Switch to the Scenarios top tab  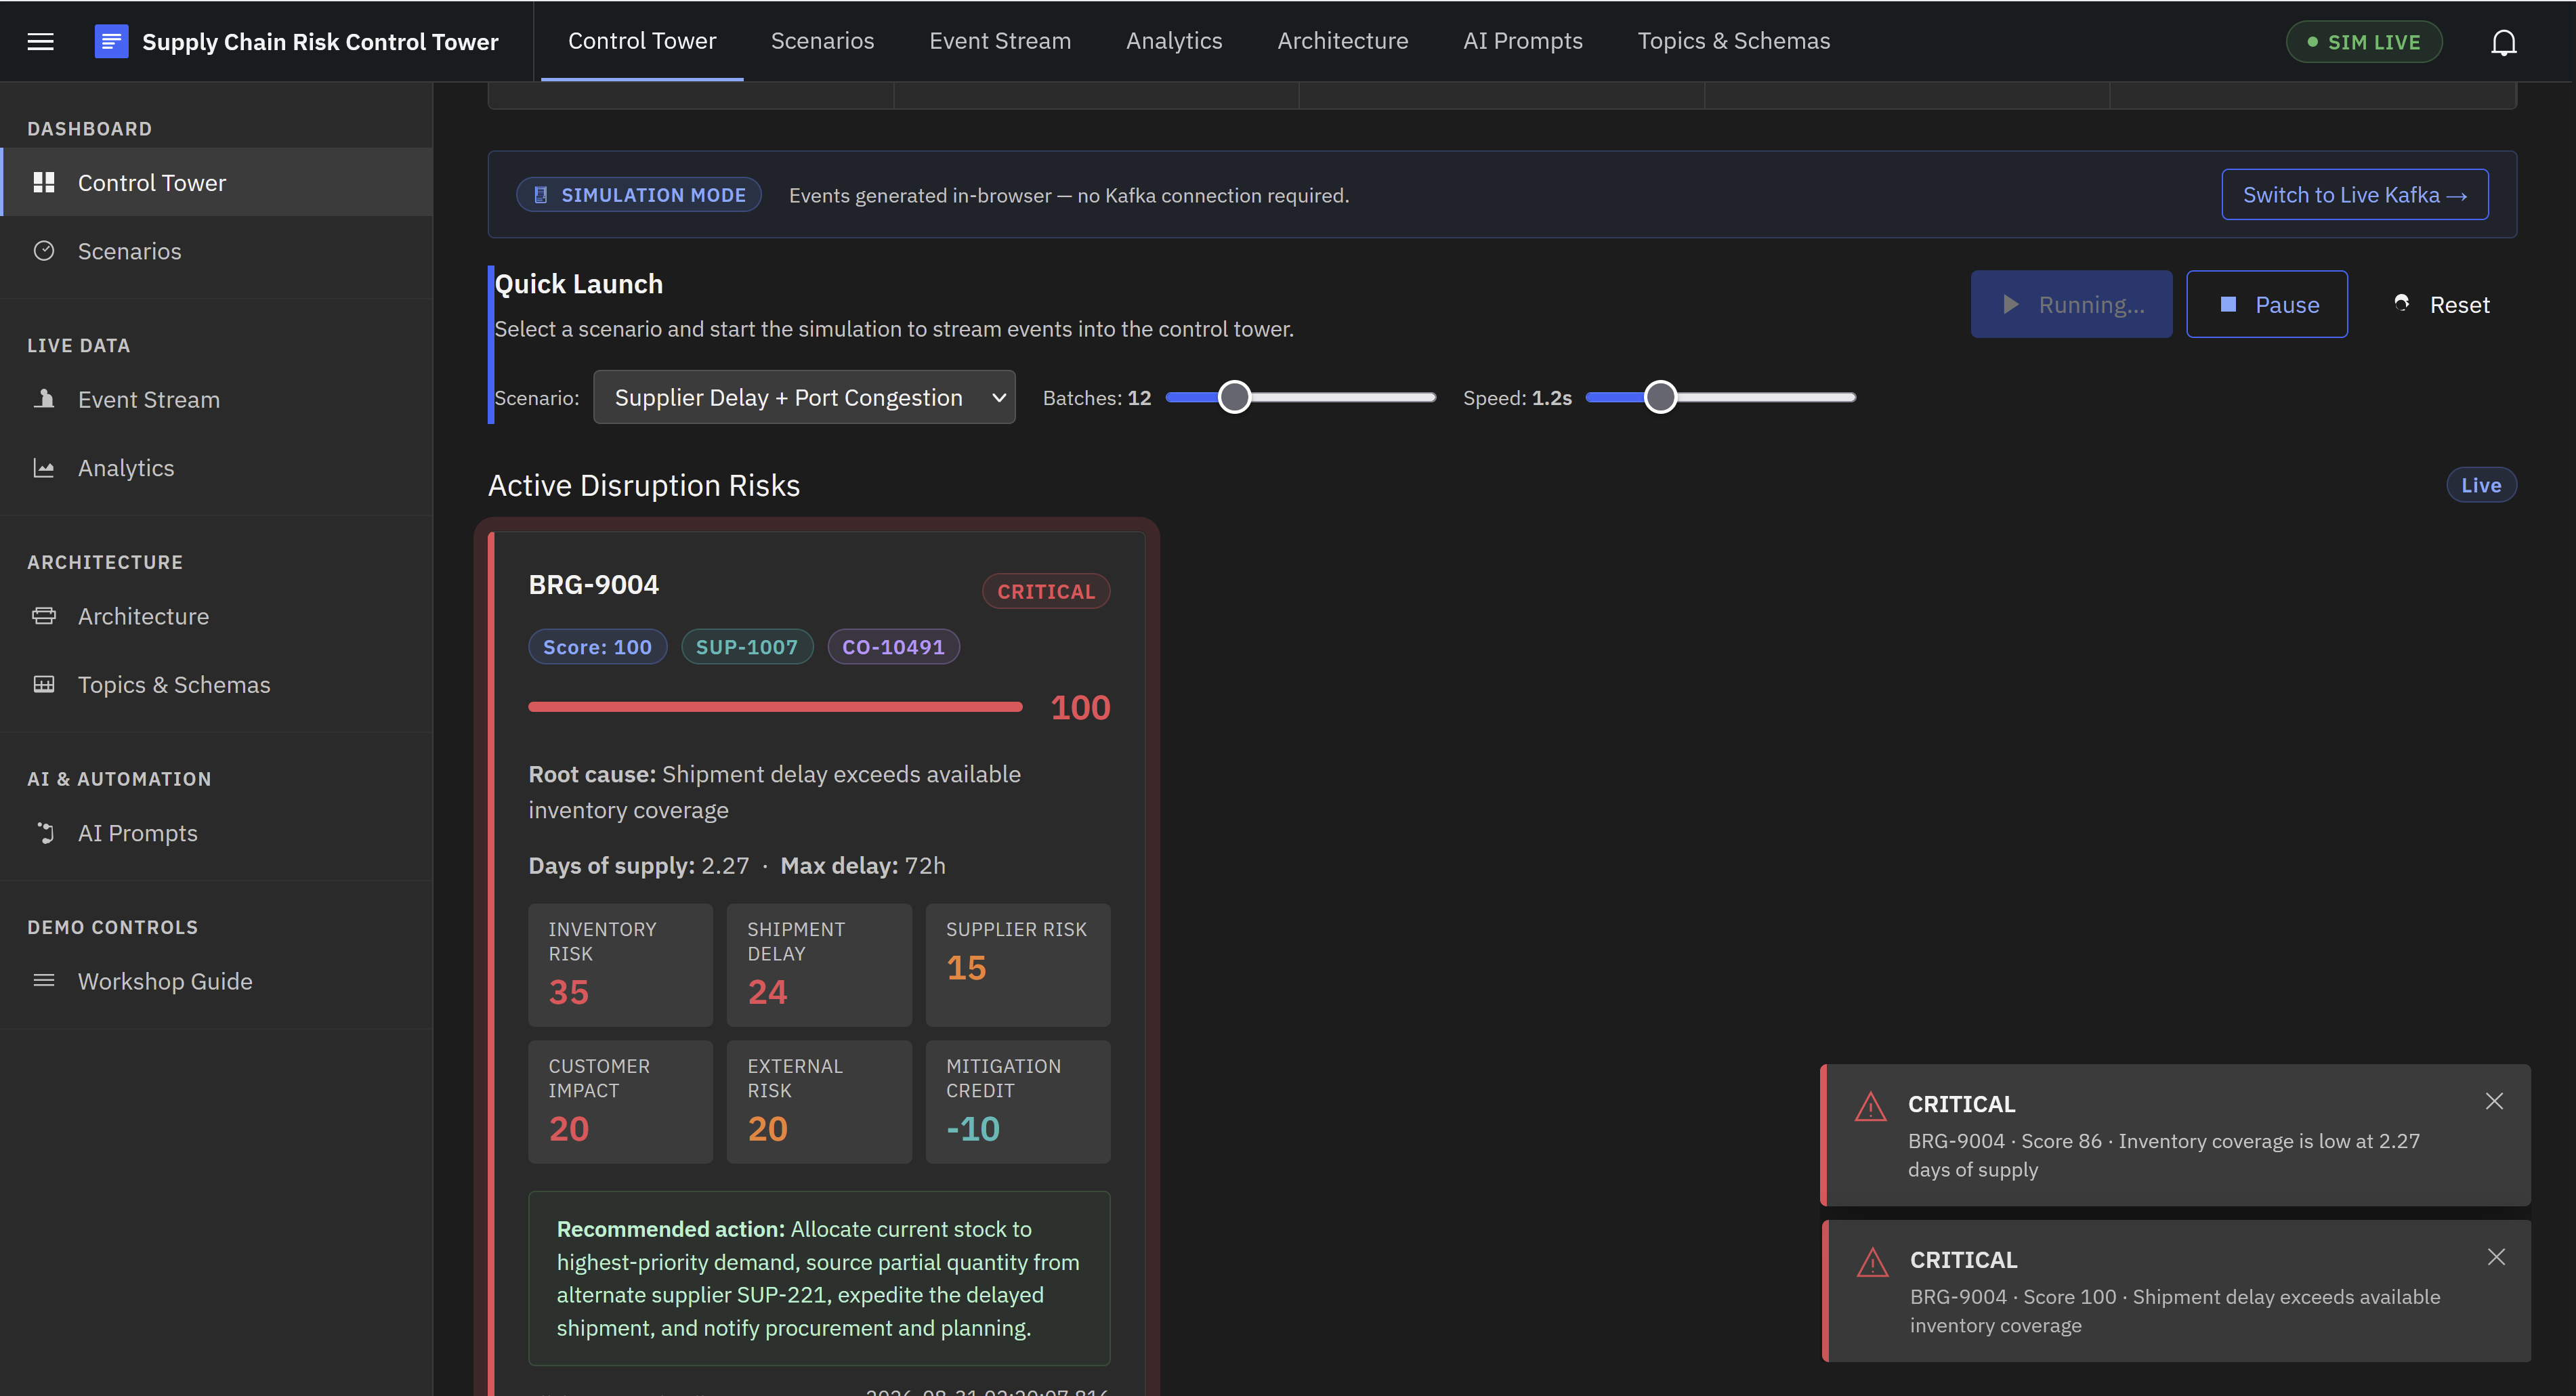point(822,41)
